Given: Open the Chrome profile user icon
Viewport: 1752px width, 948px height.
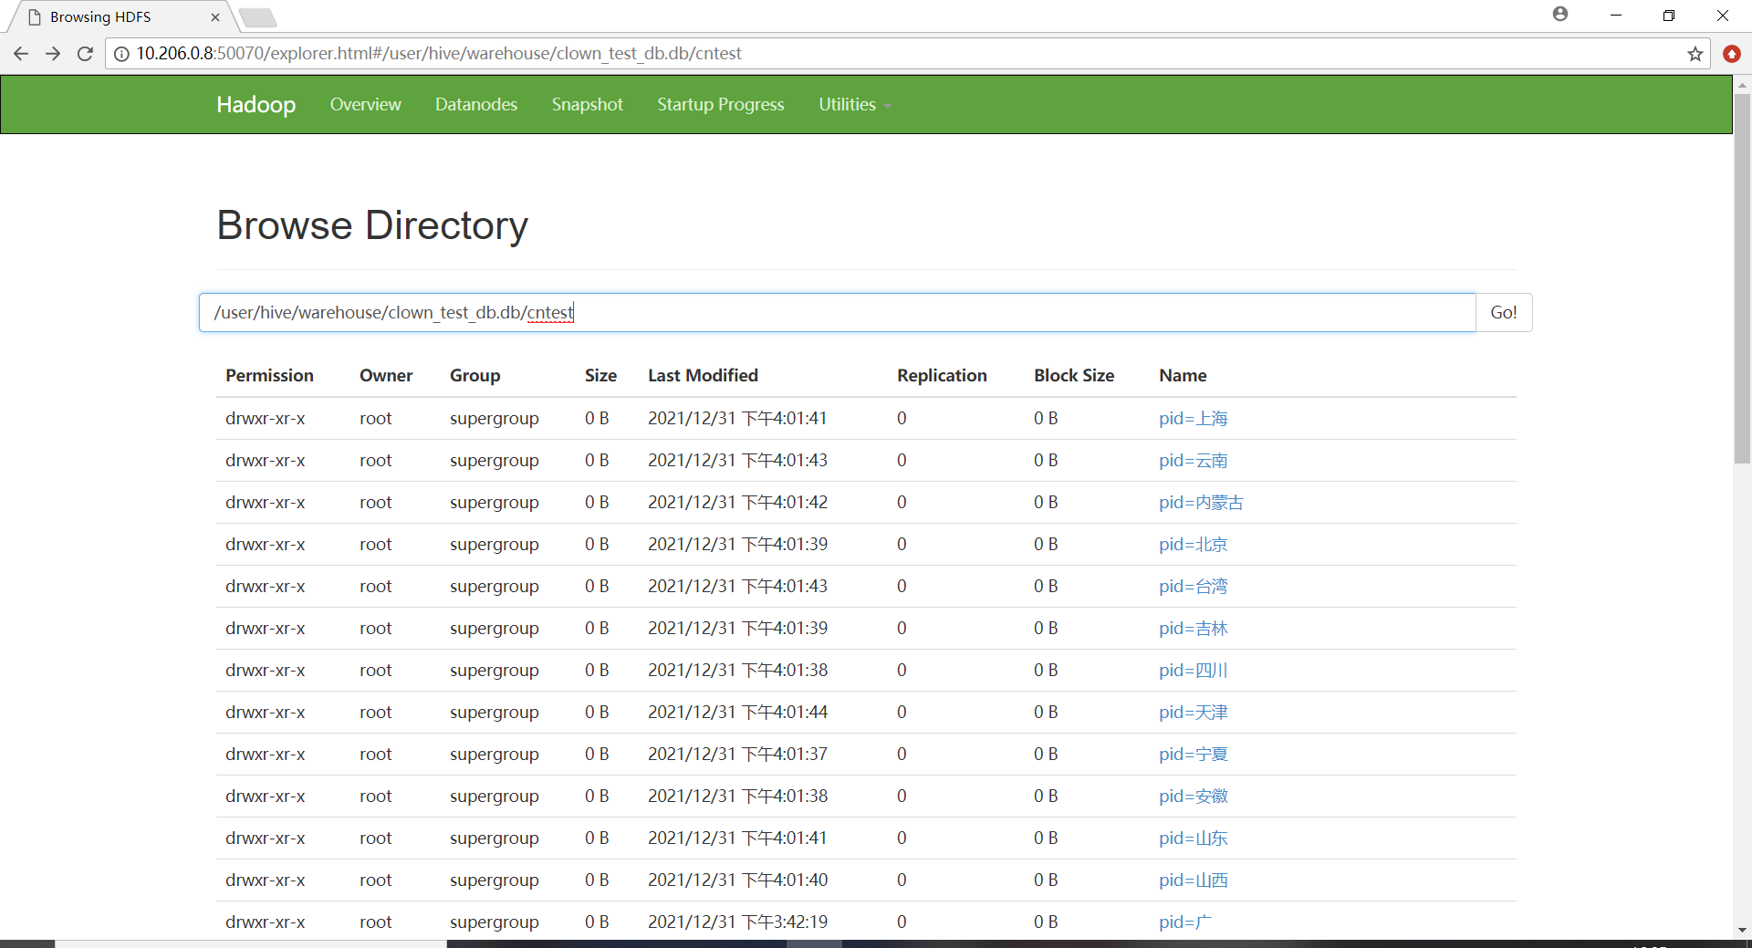Looking at the screenshot, I should [x=1560, y=15].
